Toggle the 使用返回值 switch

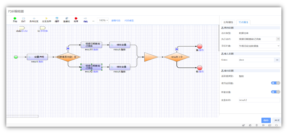coord(275,83)
